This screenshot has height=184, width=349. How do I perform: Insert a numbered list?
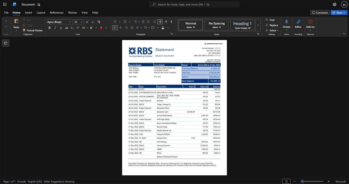point(125,22)
